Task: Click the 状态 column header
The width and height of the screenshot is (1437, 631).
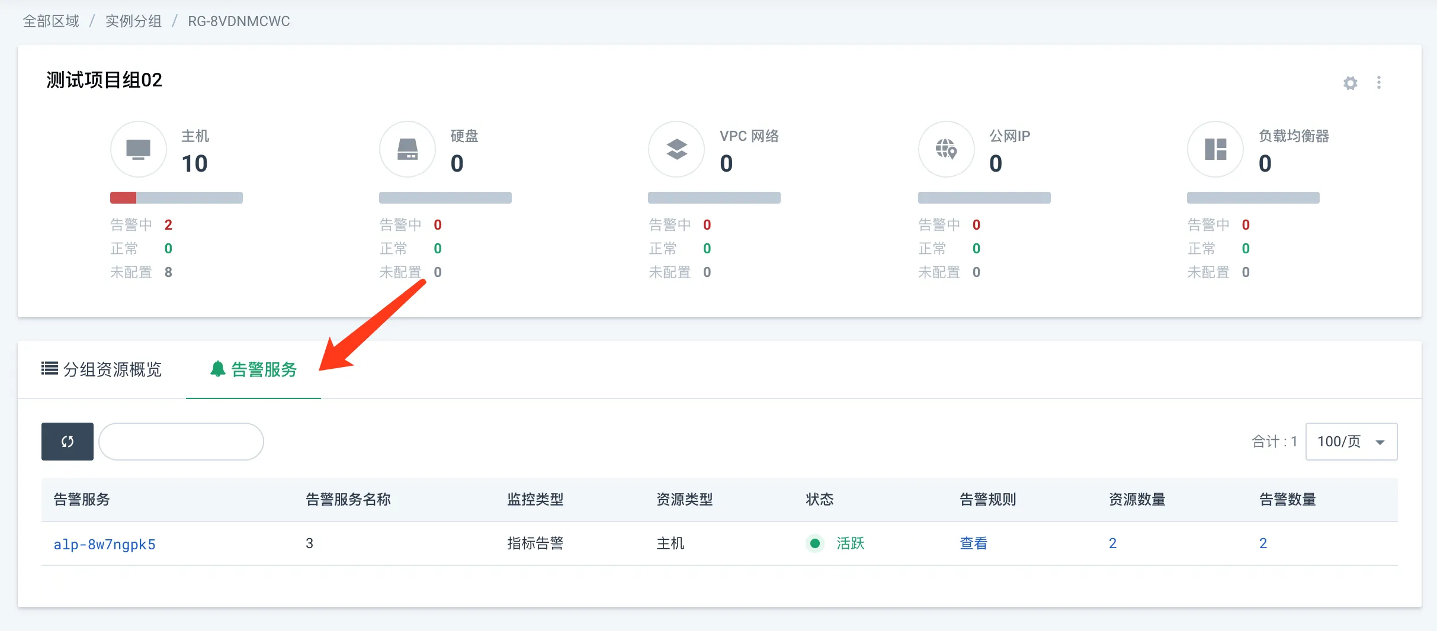Action: pos(819,500)
